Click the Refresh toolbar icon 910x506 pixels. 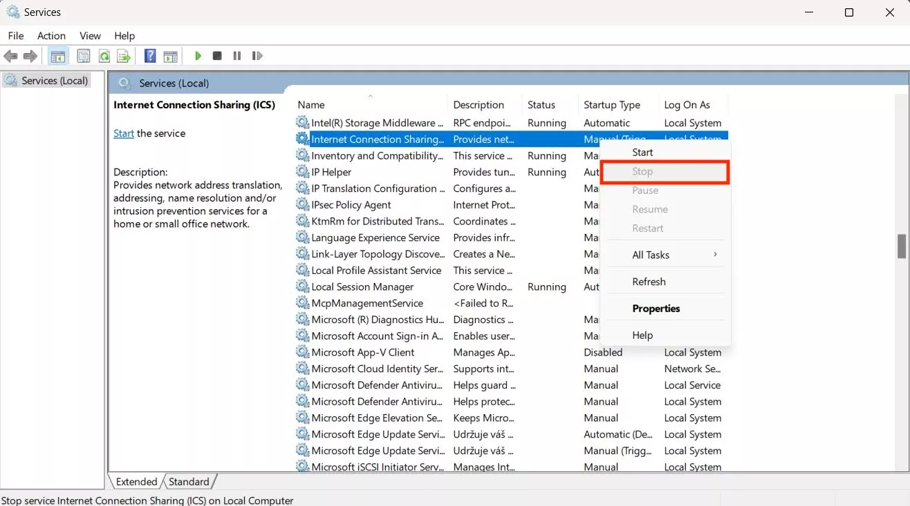(x=104, y=56)
